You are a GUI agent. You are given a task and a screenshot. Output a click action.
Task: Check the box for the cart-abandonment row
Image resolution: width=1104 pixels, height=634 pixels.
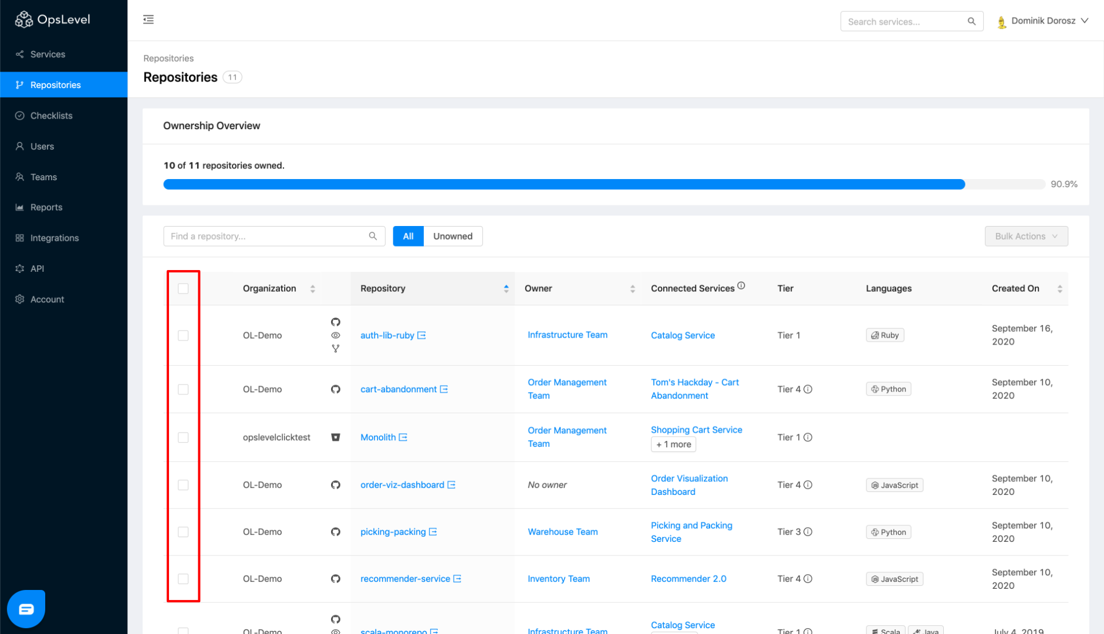pyautogui.click(x=183, y=389)
